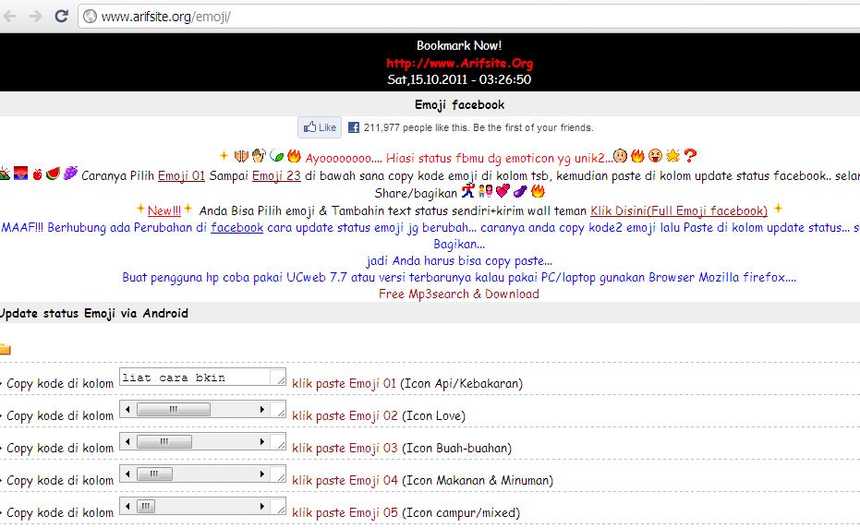Open klik paste Emoji 04 link
Viewport: 860px width, 528px height.
[x=345, y=480]
